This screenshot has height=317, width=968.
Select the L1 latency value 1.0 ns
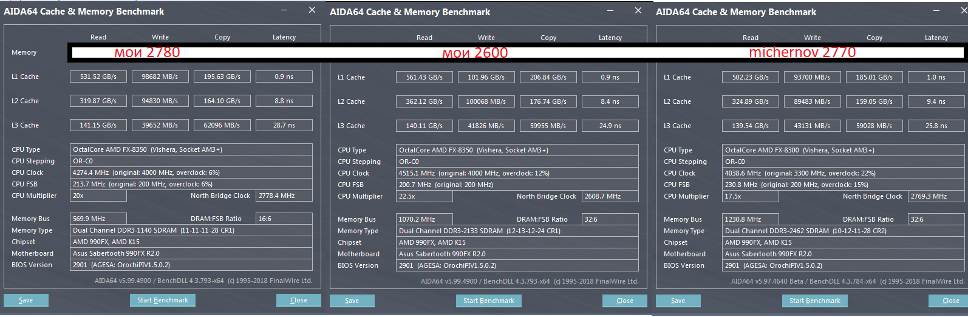tap(936, 77)
